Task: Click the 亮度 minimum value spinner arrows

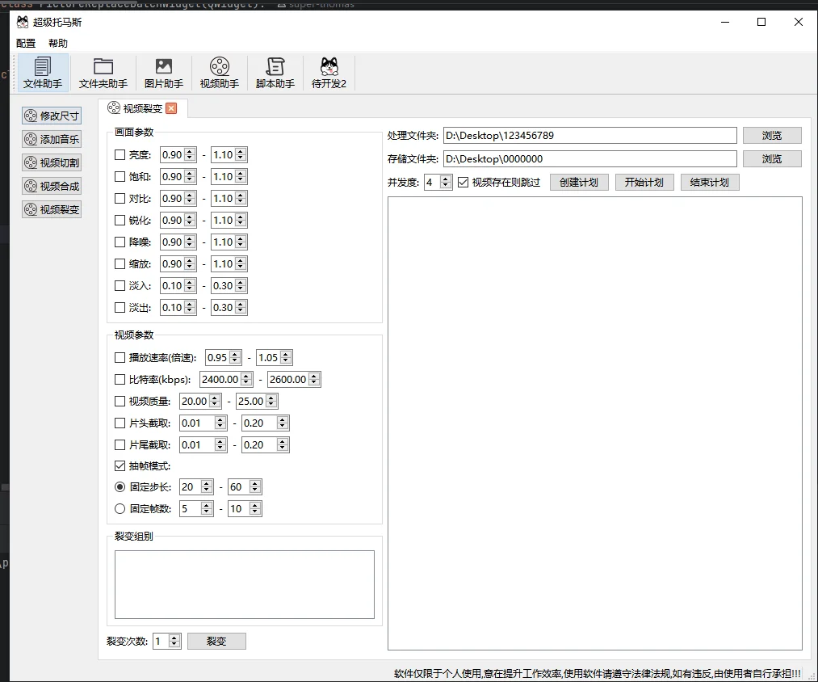Action: pos(190,154)
